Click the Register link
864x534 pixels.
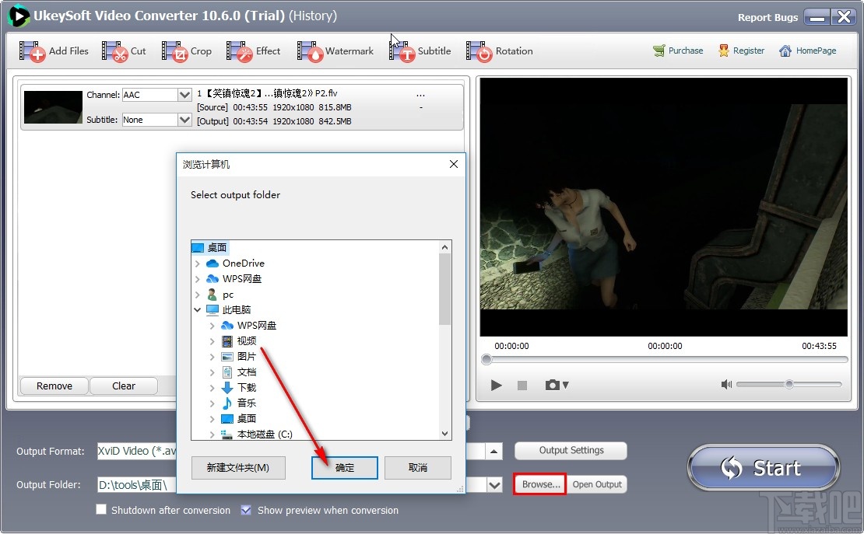tap(741, 51)
